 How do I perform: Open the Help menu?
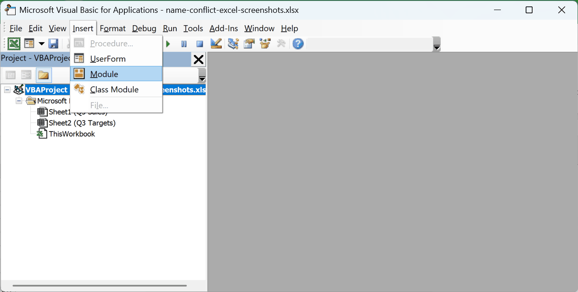pyautogui.click(x=289, y=28)
